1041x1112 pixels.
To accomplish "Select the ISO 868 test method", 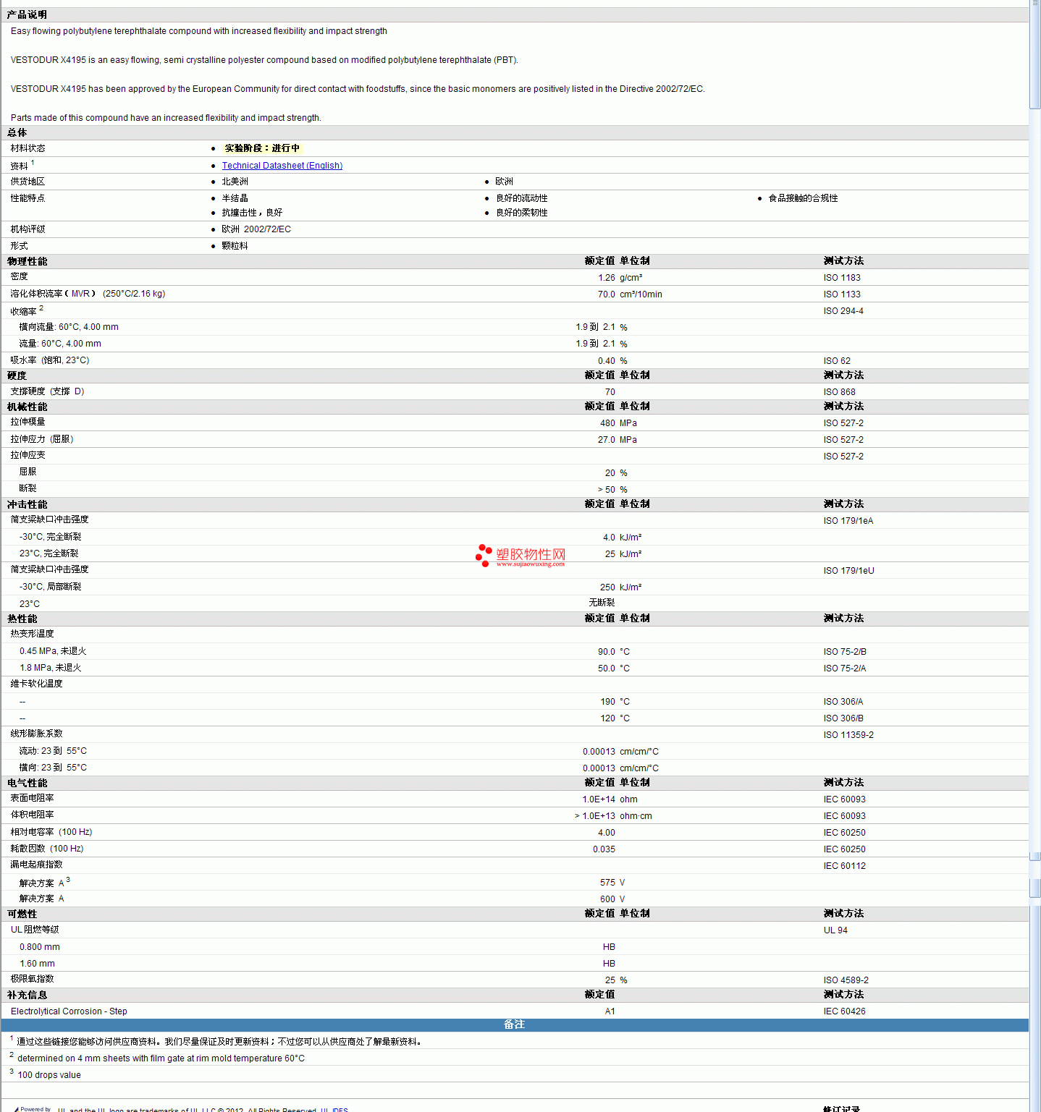I will 840,392.
